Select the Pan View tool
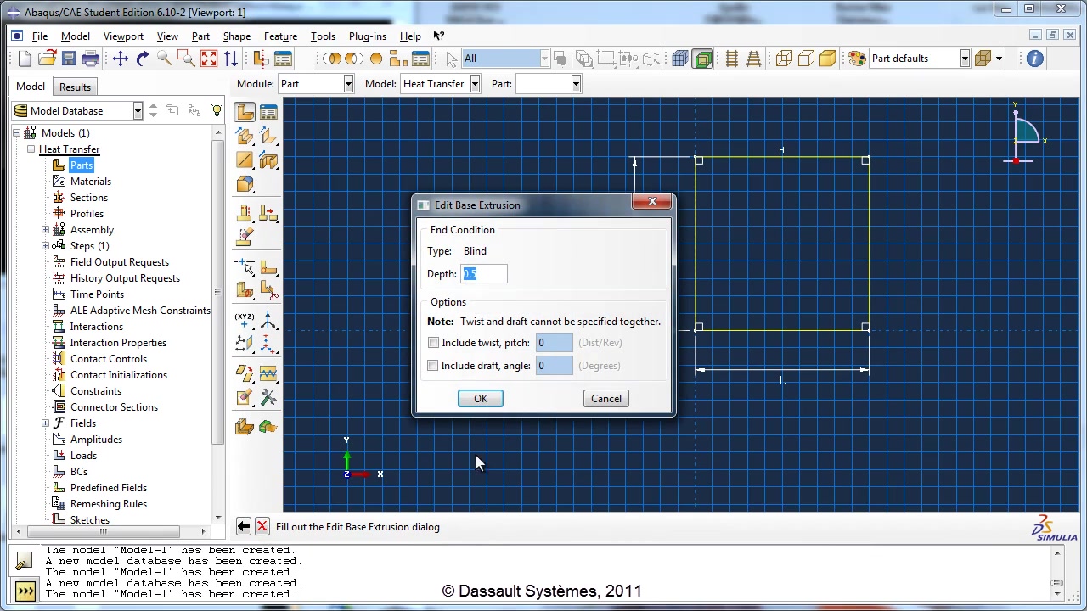 120,59
